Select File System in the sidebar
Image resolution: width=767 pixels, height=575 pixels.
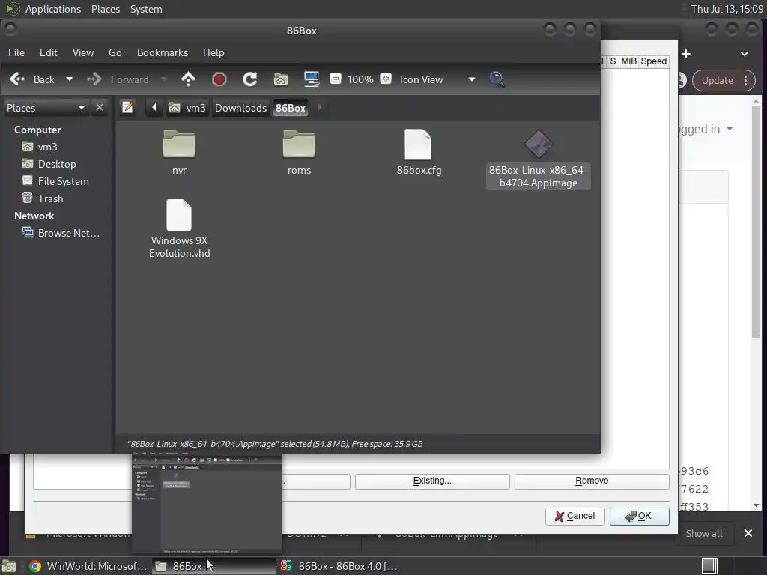point(63,181)
